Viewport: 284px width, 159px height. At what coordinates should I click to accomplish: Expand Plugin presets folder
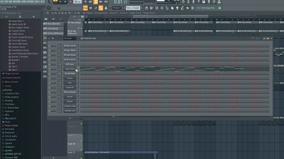pyautogui.click(x=12, y=74)
